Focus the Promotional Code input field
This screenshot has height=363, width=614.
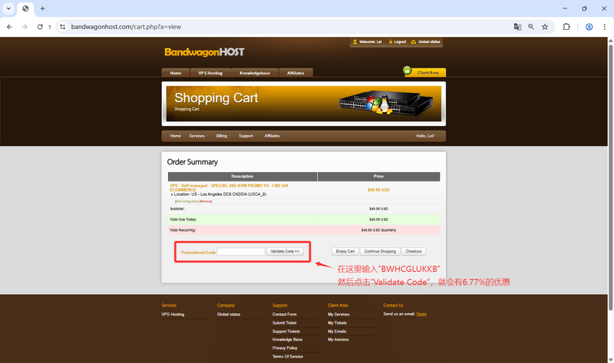241,252
